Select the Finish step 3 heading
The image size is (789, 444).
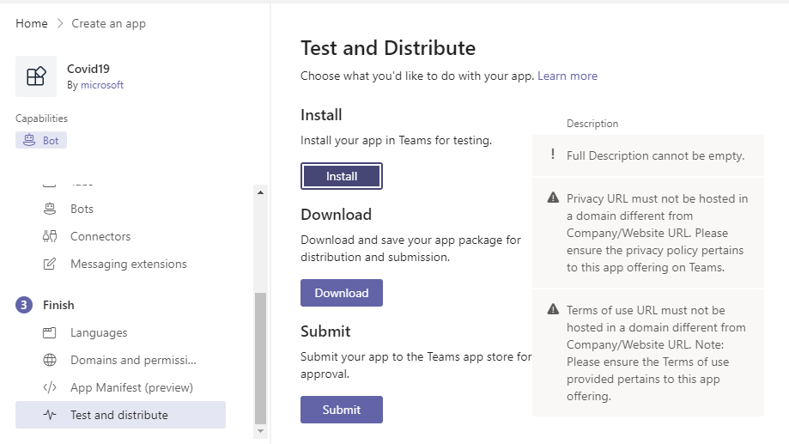pyautogui.click(x=58, y=305)
